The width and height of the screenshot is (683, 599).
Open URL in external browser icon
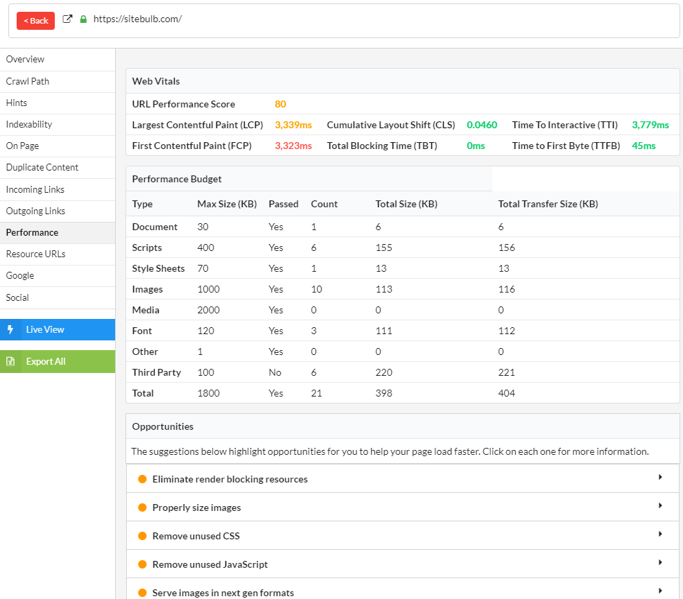coord(67,19)
